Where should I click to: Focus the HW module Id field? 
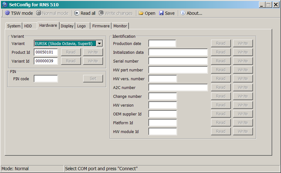(x=163, y=131)
